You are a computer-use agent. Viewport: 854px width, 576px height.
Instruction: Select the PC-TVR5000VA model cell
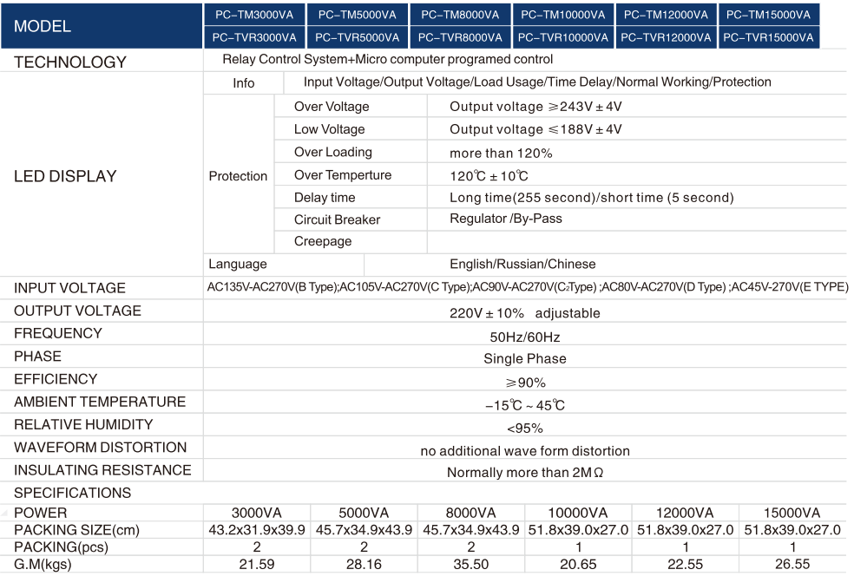coord(357,37)
